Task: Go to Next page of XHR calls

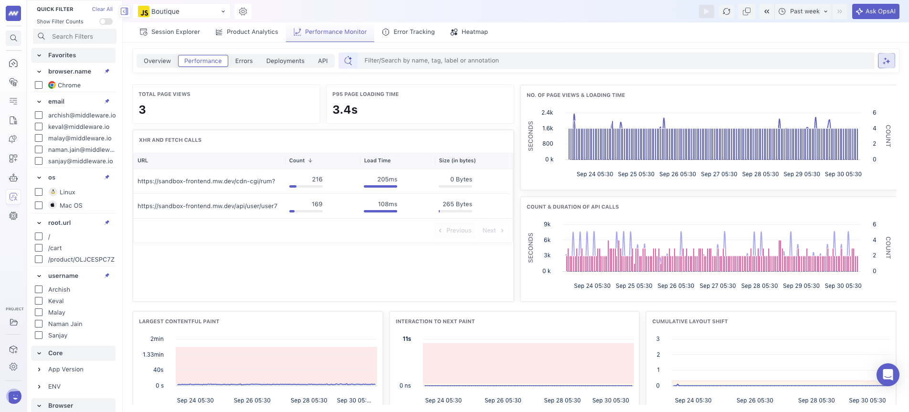Action: point(493,231)
